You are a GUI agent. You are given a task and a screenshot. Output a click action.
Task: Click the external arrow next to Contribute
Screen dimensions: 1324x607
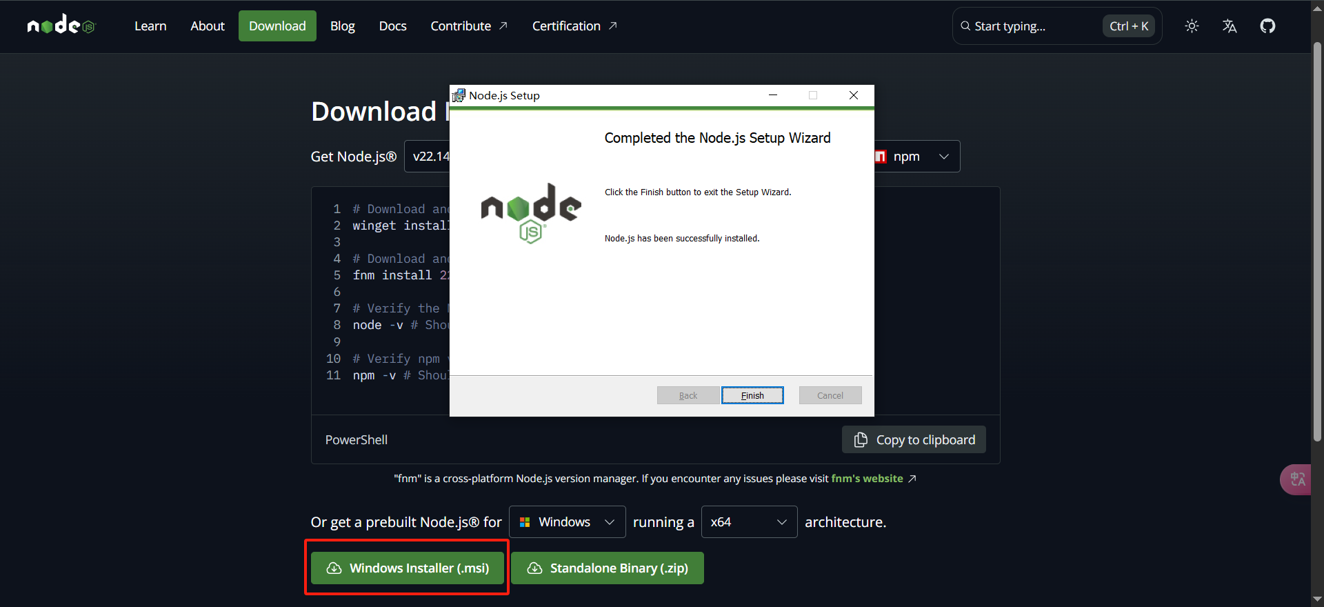tap(503, 26)
